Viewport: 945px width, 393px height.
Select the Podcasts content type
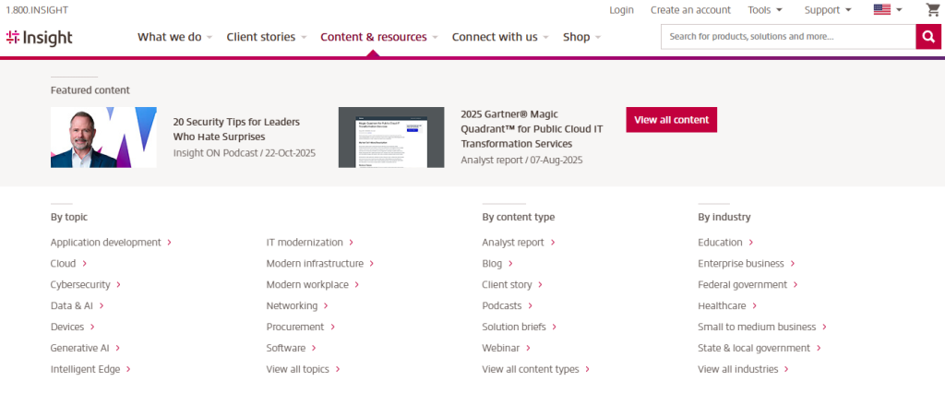[x=501, y=306]
